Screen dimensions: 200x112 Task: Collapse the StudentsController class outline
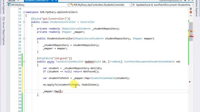[x=24, y=22]
